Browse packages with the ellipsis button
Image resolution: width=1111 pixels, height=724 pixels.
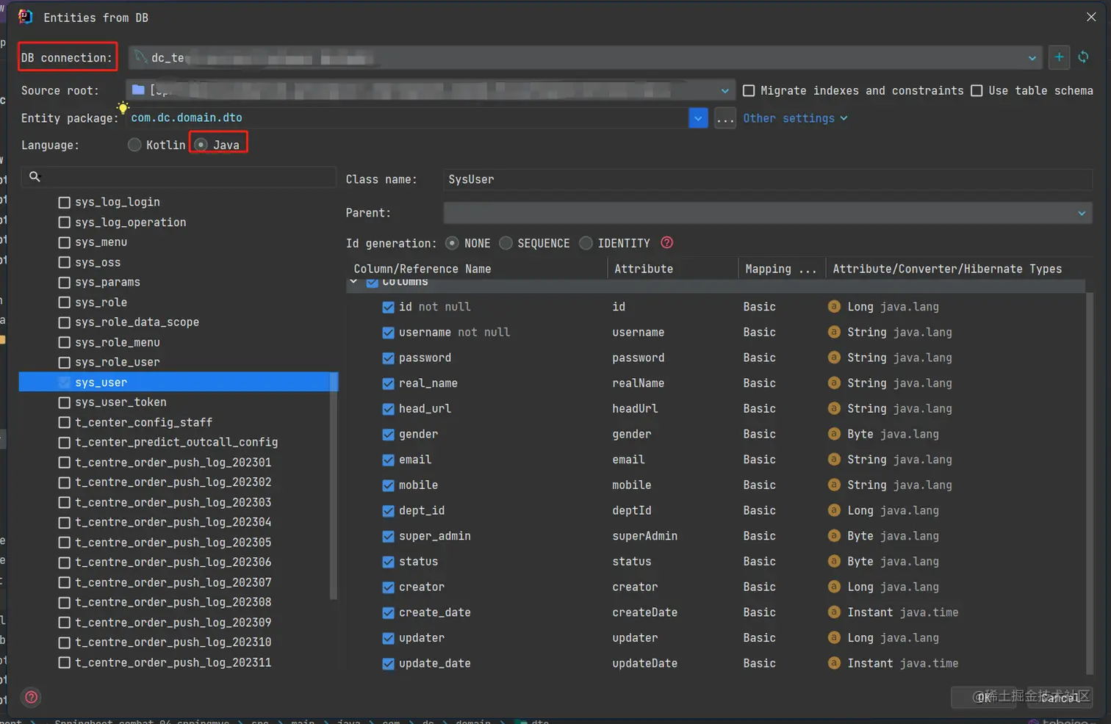(725, 117)
